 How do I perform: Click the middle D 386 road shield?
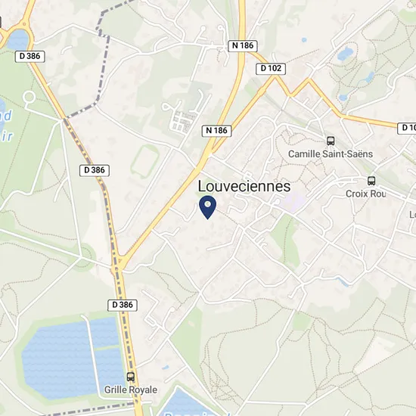click(x=95, y=170)
